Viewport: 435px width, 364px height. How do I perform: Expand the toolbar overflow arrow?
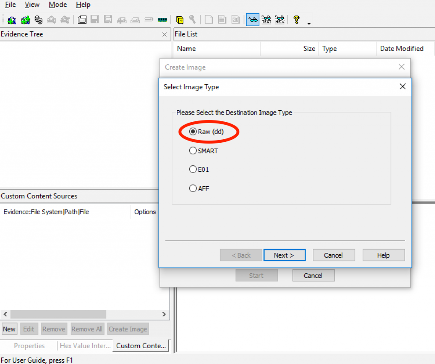tap(309, 23)
